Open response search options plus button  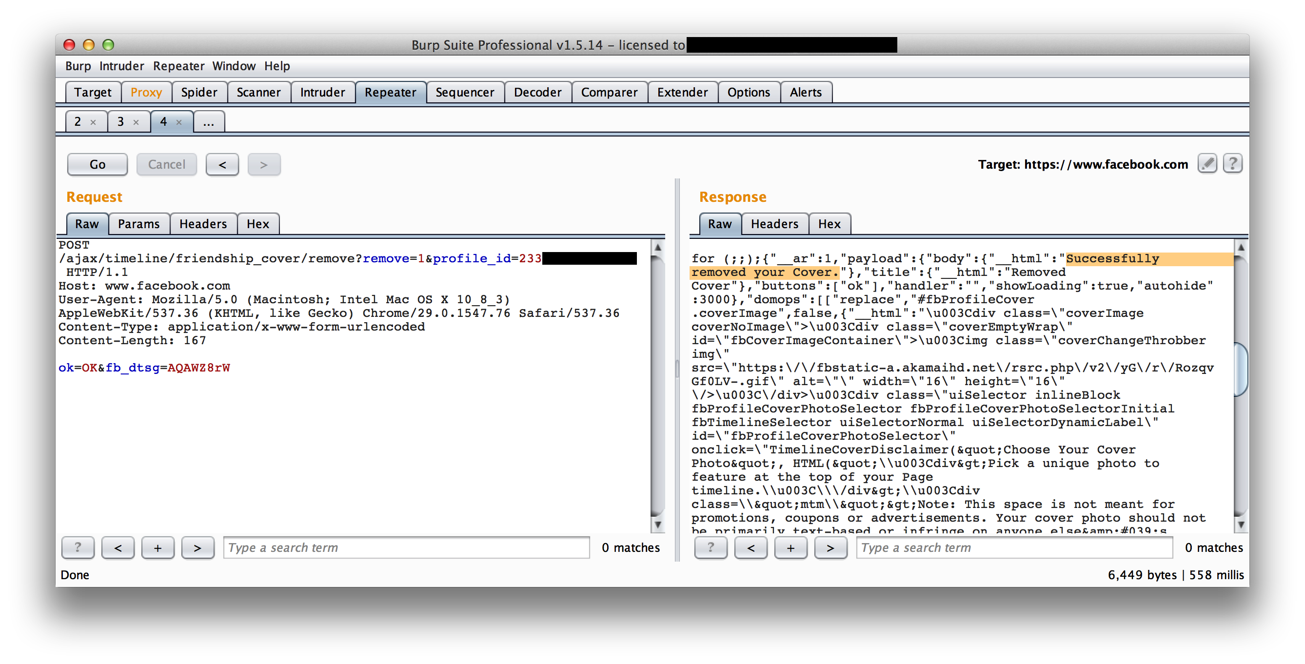791,547
